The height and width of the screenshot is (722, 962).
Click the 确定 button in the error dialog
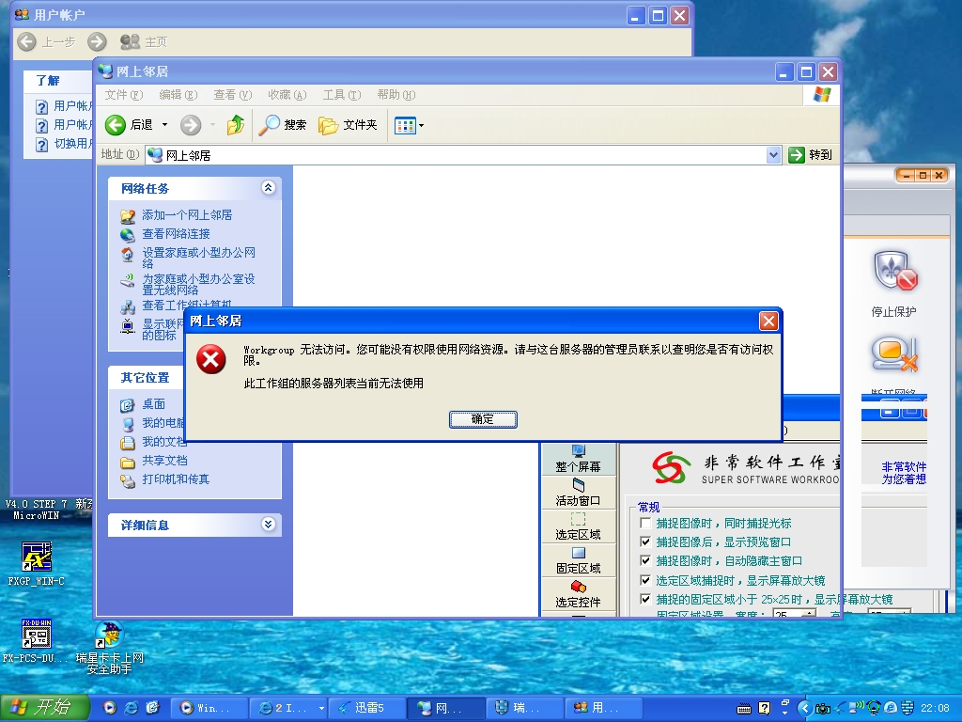[483, 419]
